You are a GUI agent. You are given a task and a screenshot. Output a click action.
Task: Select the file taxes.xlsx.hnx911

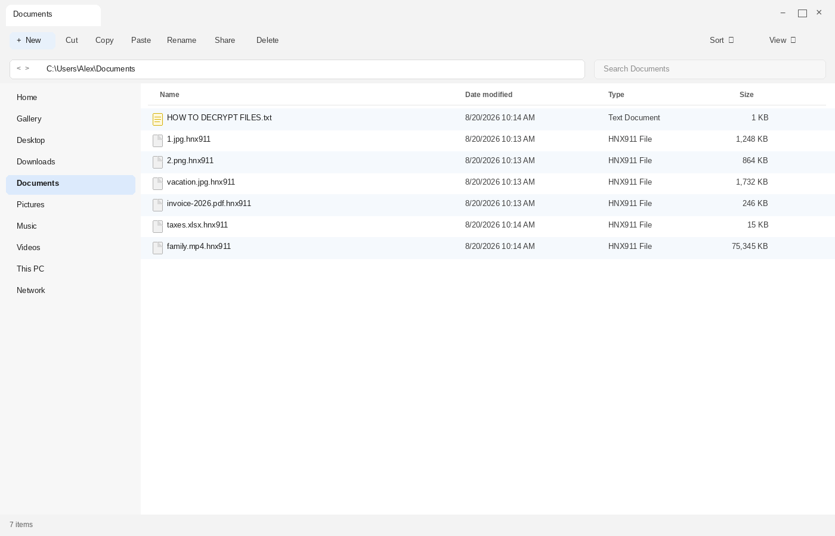[x=488, y=226]
